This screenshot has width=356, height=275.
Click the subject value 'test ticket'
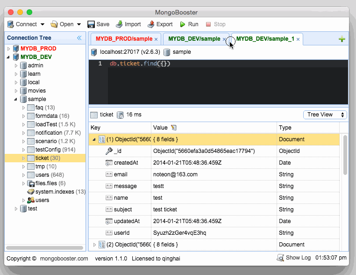click(x=165, y=210)
